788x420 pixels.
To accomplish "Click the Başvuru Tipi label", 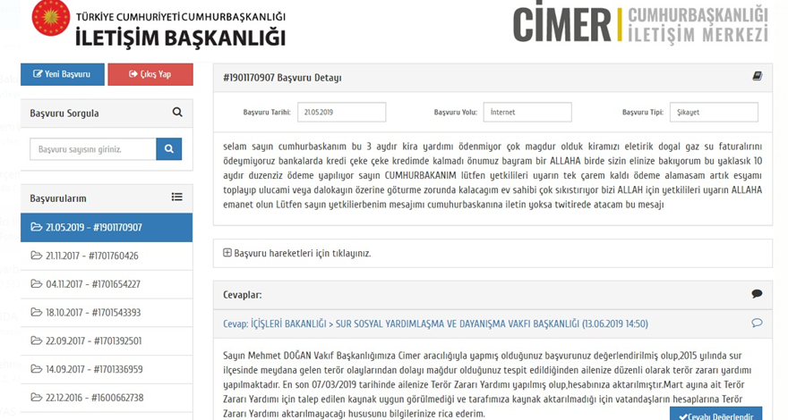I will point(643,113).
